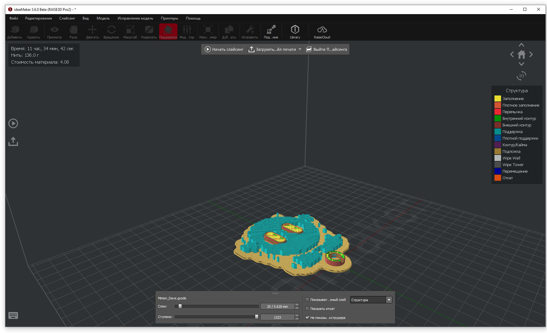Click the Ступени steps slider handle

click(257, 317)
